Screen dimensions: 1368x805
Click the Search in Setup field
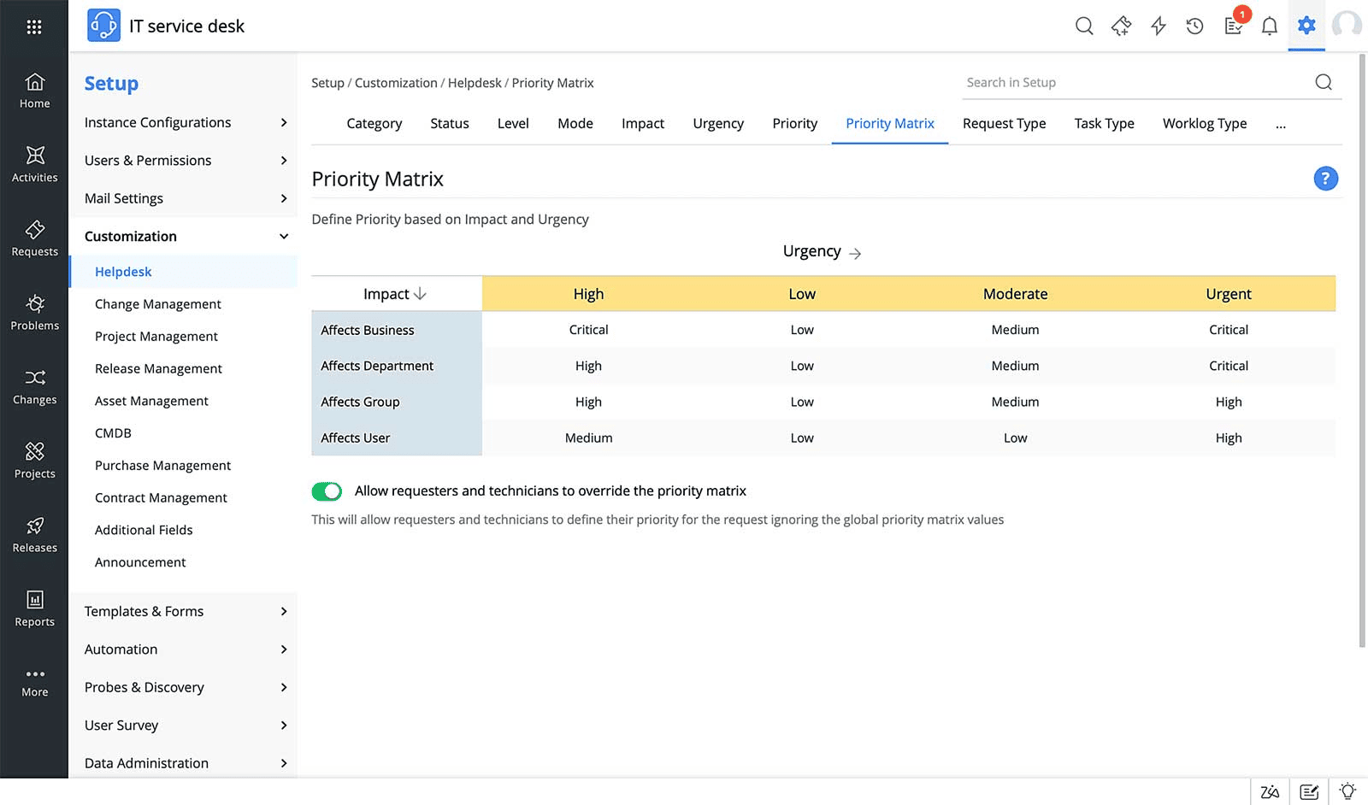(1111, 82)
